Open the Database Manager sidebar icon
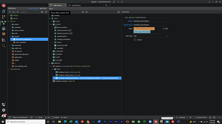Image resolution: width=222 pixels, height=124 pixels. coord(4,28)
